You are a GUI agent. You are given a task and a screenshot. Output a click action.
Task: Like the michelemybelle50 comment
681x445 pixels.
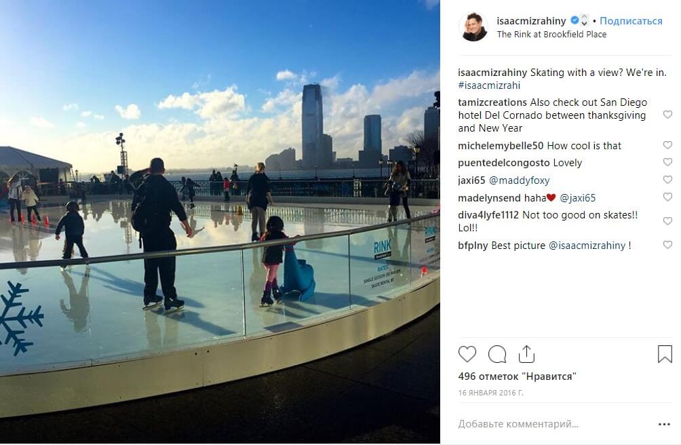click(667, 145)
